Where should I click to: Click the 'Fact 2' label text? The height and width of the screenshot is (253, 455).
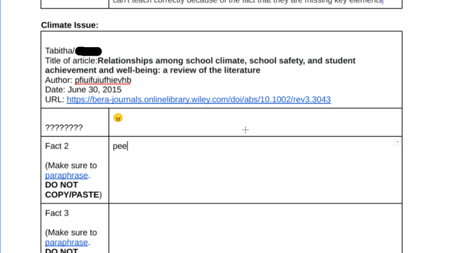coord(57,146)
